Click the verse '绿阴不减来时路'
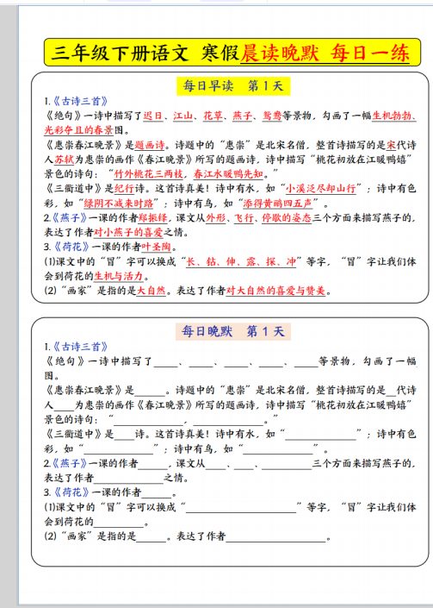This screenshot has height=608, width=433. click(119, 204)
